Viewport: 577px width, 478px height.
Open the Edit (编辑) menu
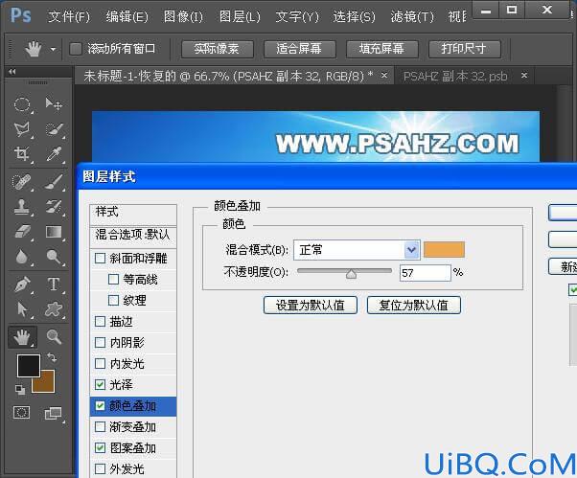click(x=127, y=16)
